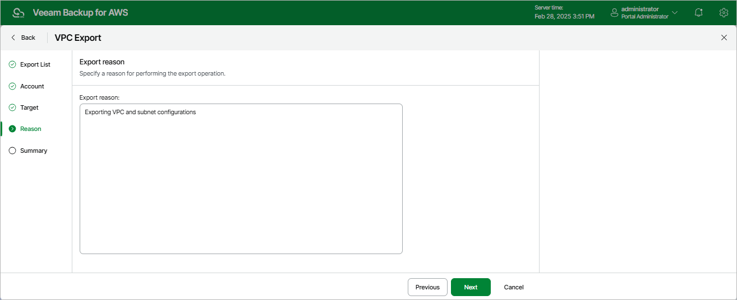Click inside the Export reason text area

point(241,179)
